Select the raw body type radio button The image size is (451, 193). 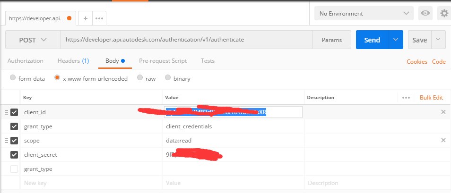tap(140, 78)
